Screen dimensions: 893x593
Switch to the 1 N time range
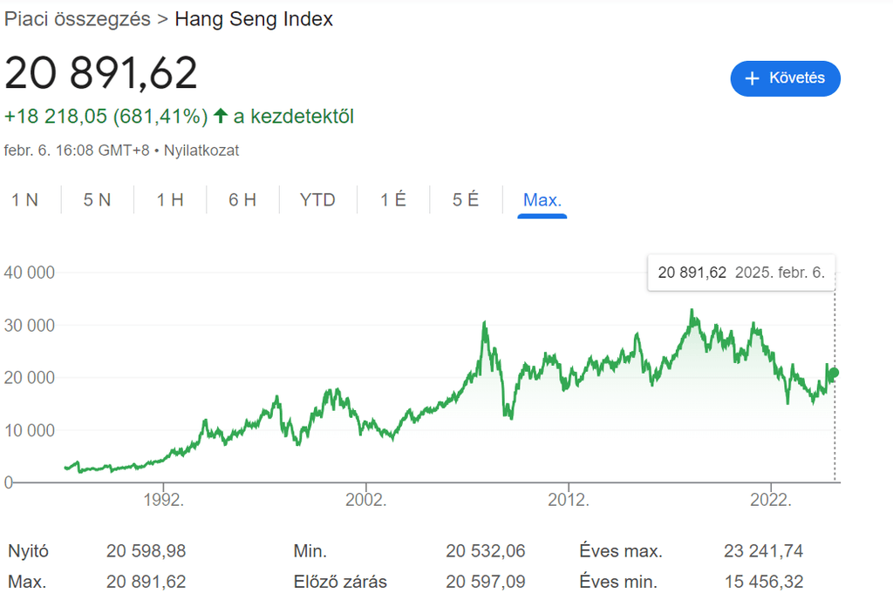coord(27,199)
